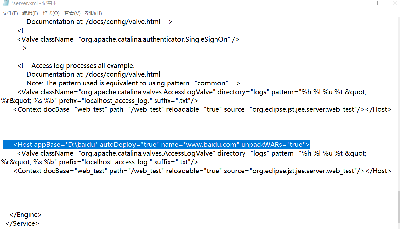
Task: Click the SingleSignOn Valve line
Action: (128, 39)
